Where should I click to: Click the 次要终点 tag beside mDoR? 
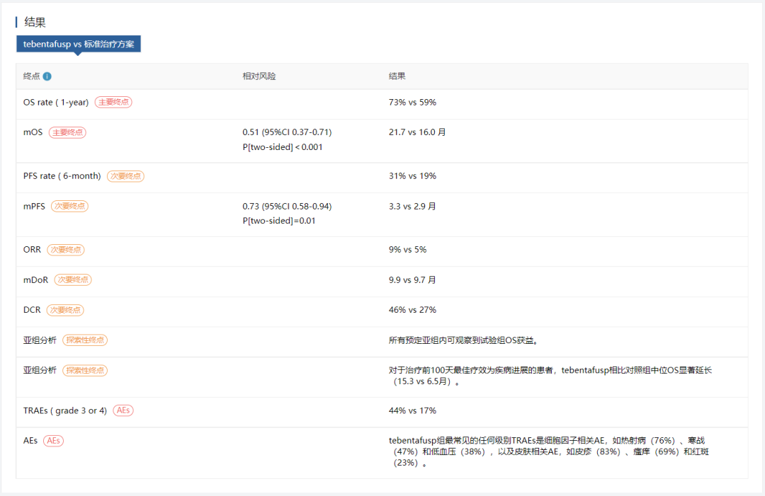click(x=73, y=279)
